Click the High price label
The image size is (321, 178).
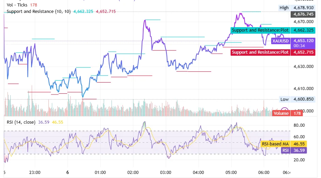(284, 8)
